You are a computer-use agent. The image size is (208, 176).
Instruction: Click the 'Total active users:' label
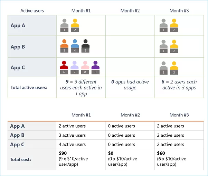[29, 87]
